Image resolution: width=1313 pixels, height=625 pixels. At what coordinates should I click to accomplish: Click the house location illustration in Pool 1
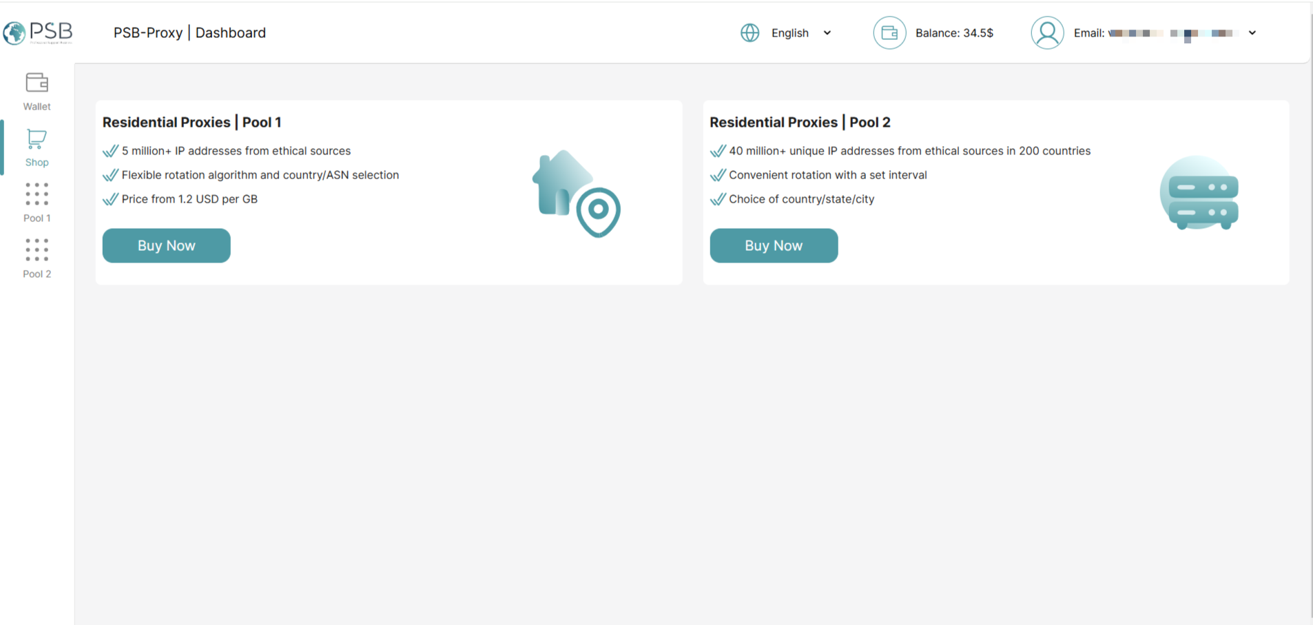[577, 194]
